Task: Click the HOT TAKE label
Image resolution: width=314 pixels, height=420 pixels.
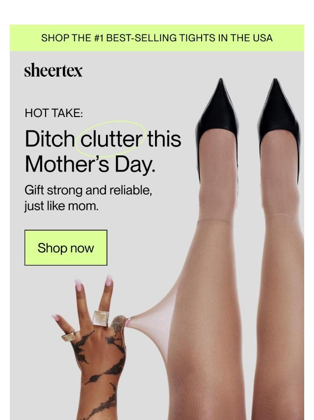Action: coord(53,113)
